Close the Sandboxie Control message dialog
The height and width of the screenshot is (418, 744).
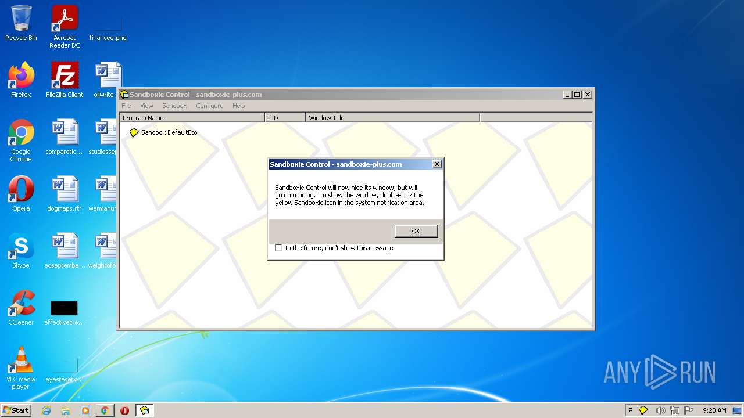[437, 164]
